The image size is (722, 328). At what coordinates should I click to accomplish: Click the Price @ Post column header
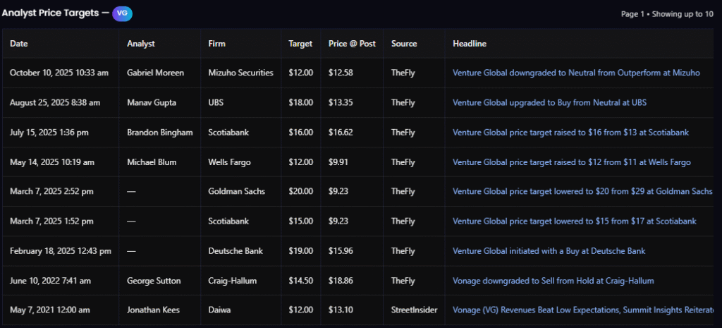click(352, 44)
